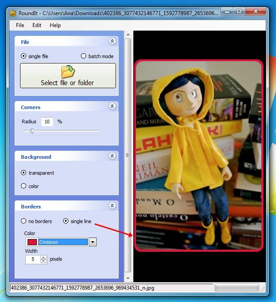Open the Edit menu

click(37, 25)
